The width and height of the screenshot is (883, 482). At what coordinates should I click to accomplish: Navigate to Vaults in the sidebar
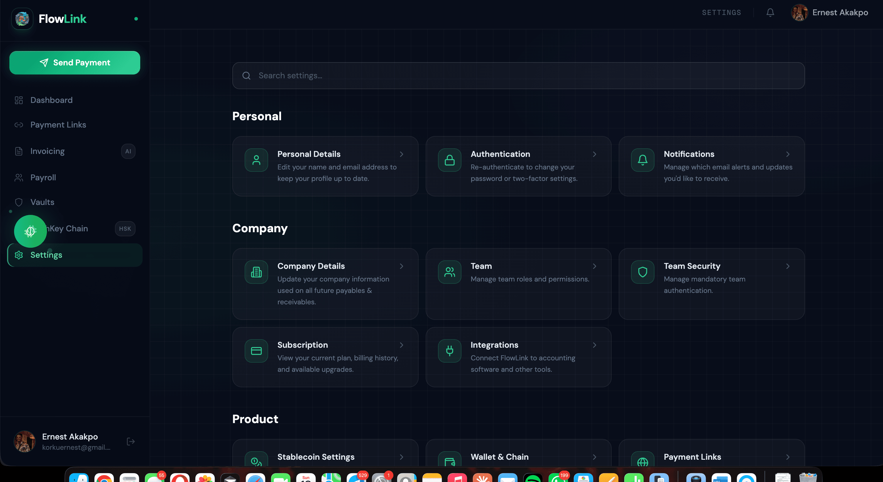click(x=75, y=202)
